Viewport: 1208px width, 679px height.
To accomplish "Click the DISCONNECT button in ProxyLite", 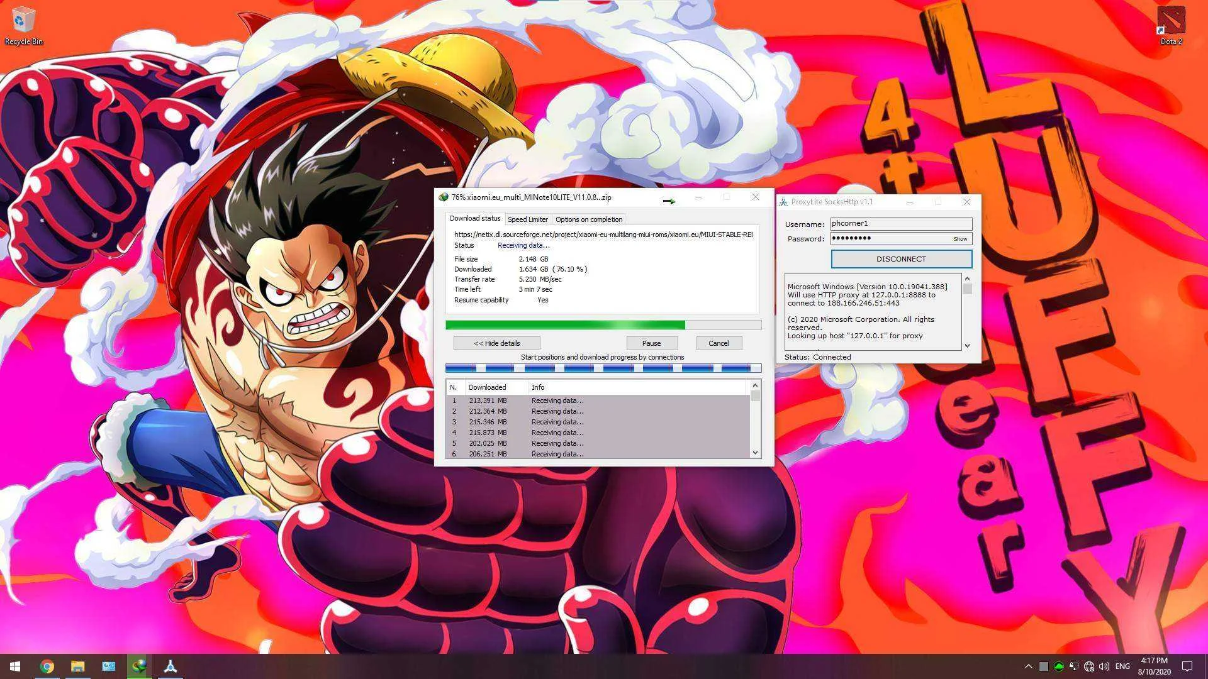I will [x=901, y=259].
